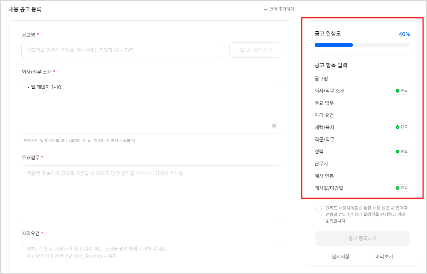Click the plus icon beside 언어 추가하기
Viewport: 427px width, 274px height.
point(265,9)
